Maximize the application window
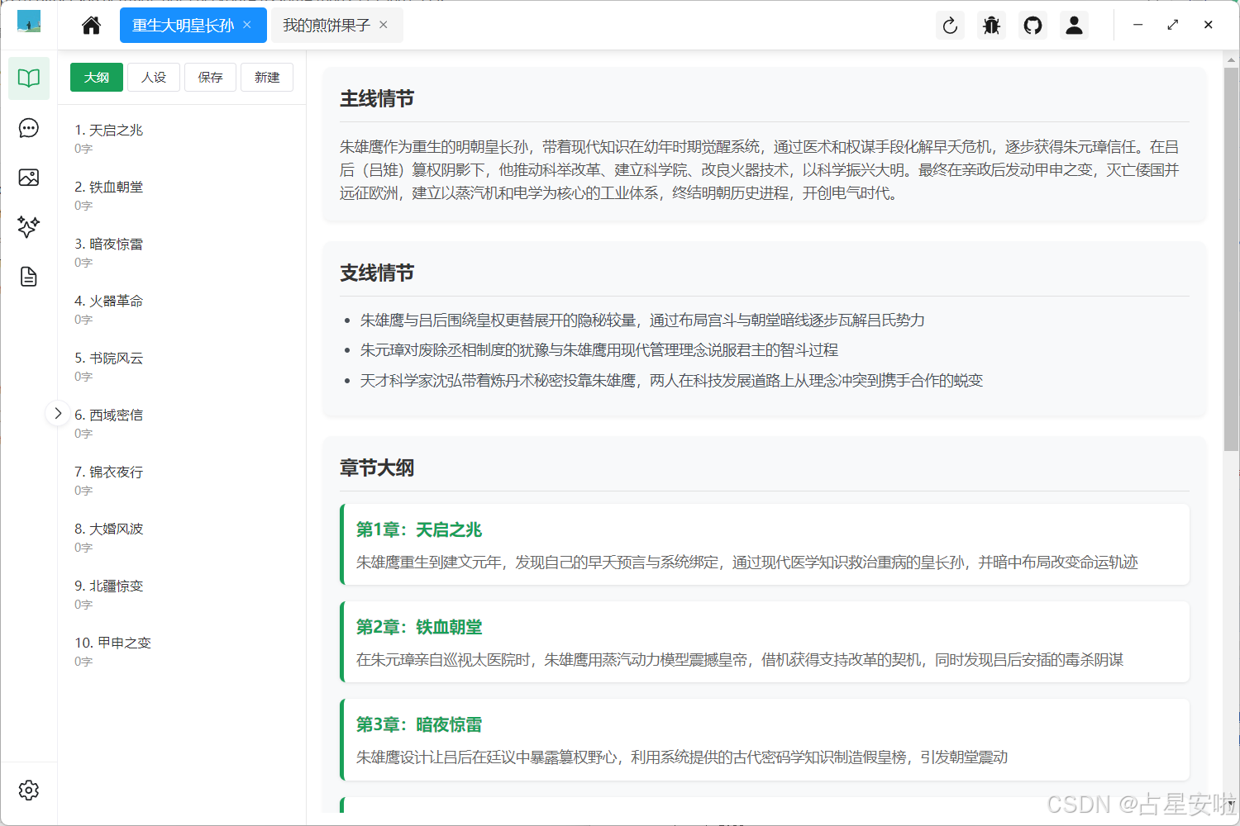1240x826 pixels. 1173,25
